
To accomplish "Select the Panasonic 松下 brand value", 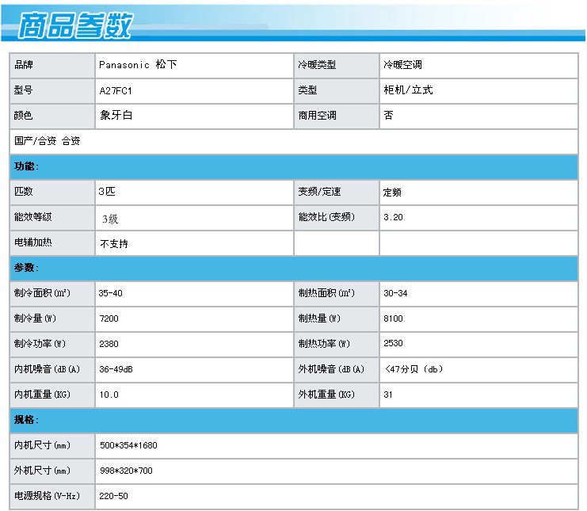I will (x=138, y=65).
